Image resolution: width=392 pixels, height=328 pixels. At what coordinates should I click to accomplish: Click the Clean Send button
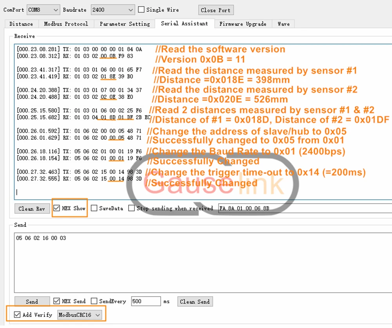pyautogui.click(x=195, y=301)
